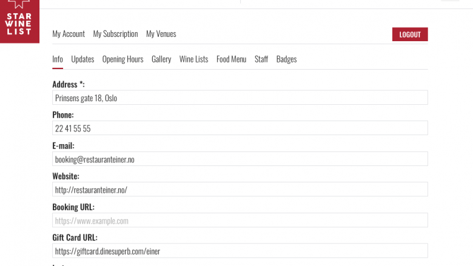Select the Food Menu tab
The image size is (473, 266).
pyautogui.click(x=232, y=59)
